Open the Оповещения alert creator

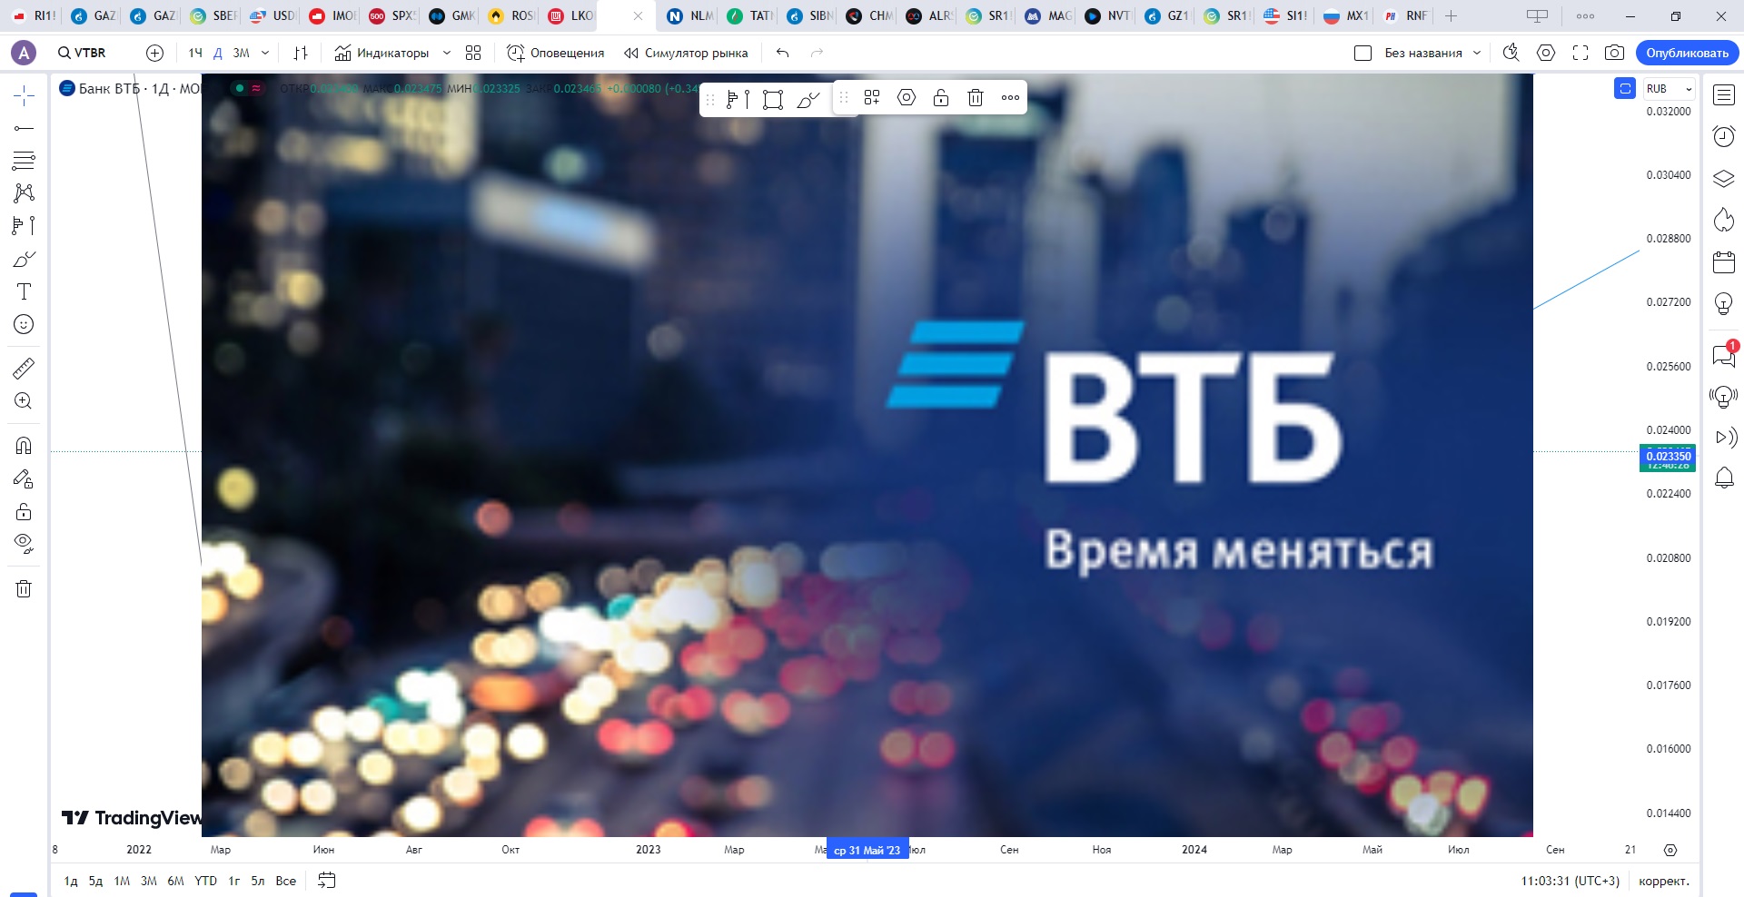click(555, 53)
